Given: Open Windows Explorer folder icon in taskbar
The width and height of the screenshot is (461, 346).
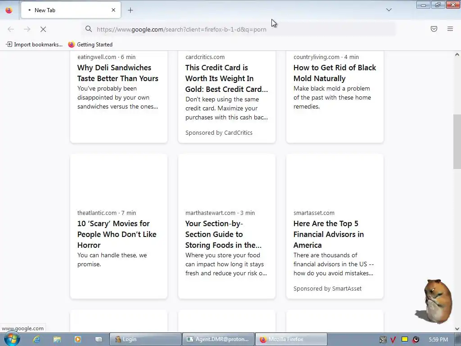Looking at the screenshot, I should [57, 339].
